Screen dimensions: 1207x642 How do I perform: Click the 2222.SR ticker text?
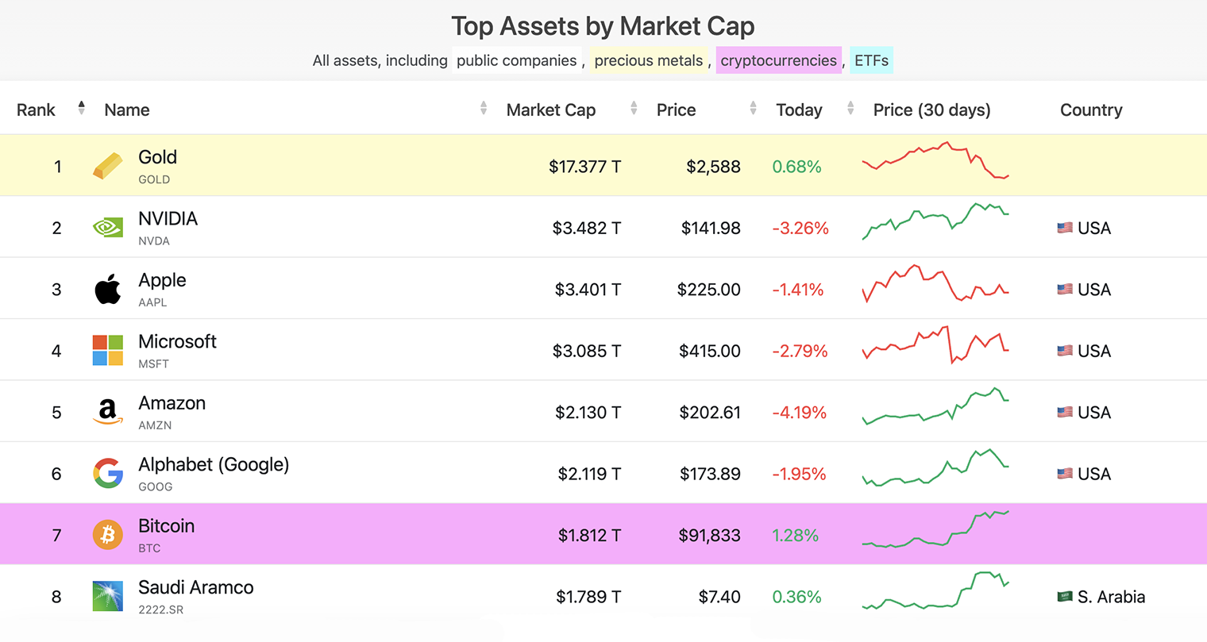pos(161,609)
